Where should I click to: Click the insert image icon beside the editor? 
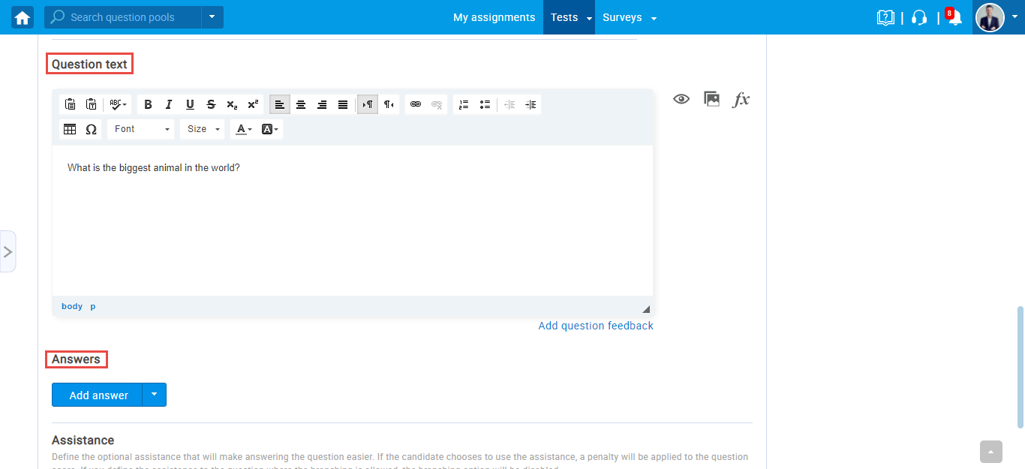coord(711,99)
